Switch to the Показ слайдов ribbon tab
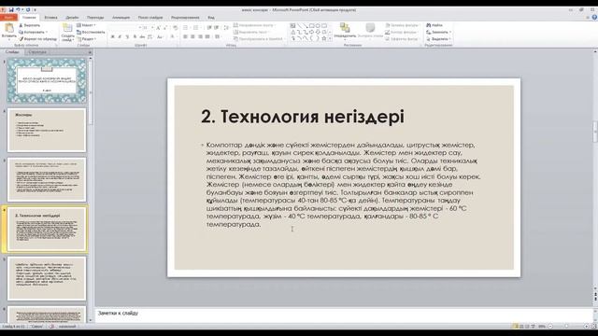 [x=150, y=18]
